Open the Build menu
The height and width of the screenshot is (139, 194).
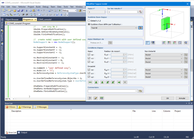click(x=38, y=7)
